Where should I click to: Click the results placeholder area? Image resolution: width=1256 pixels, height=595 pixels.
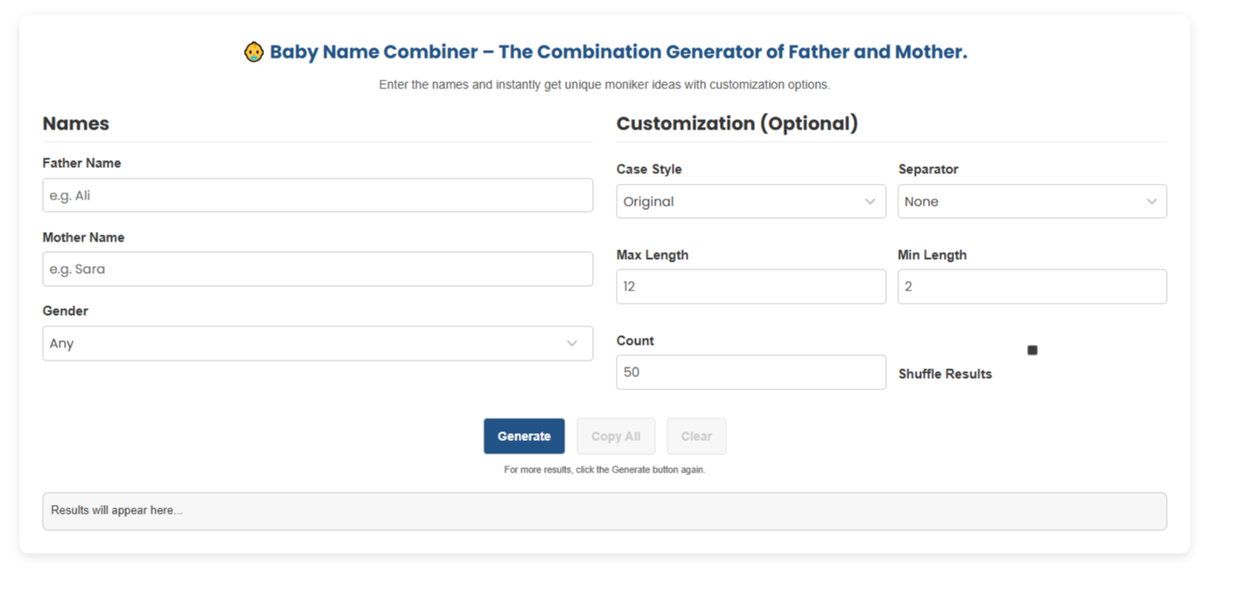pos(604,511)
